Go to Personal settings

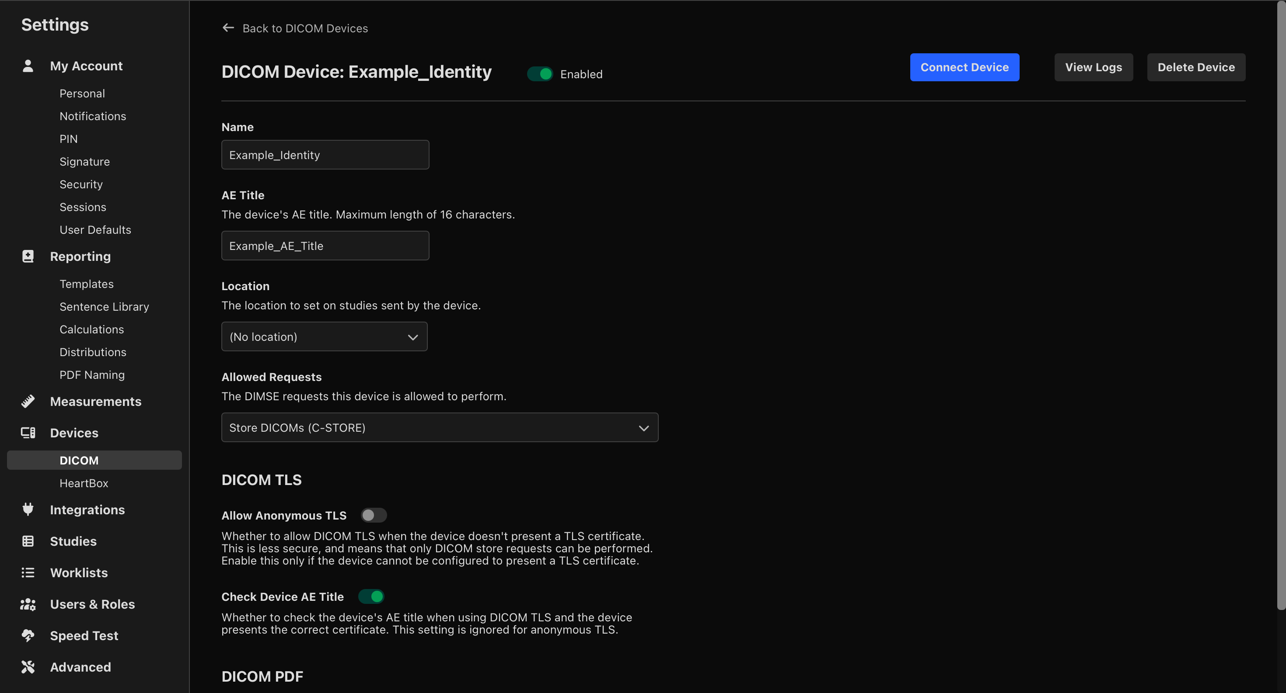82,94
